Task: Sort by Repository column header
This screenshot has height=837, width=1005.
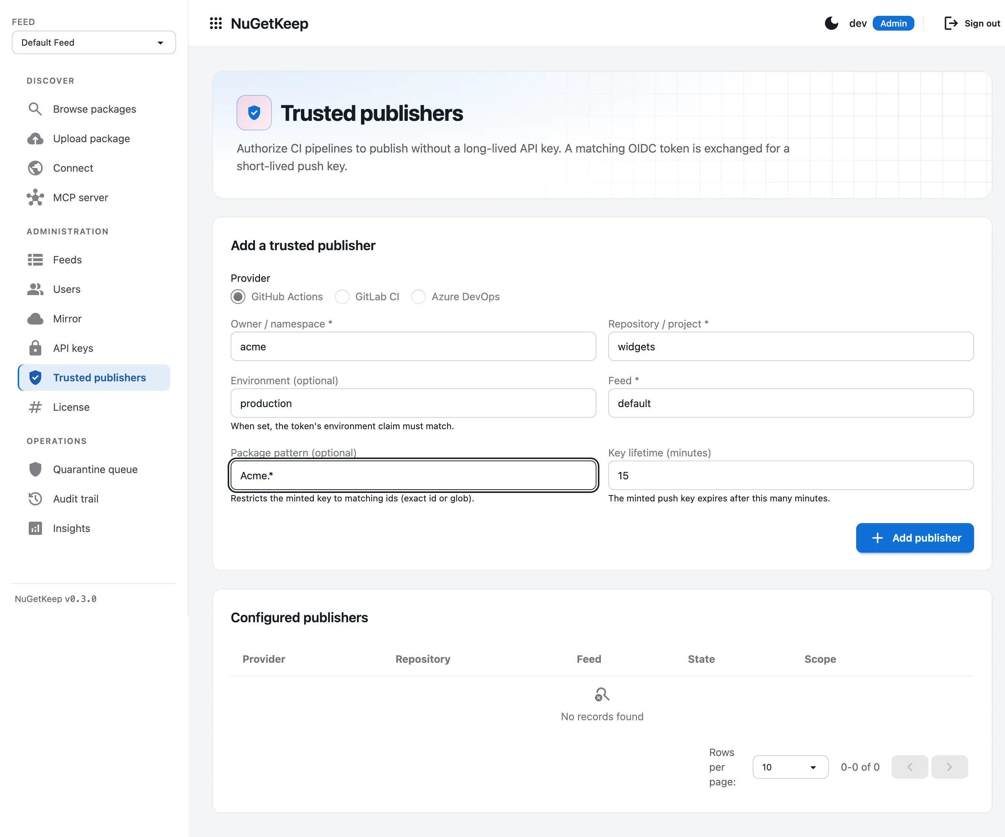Action: (x=423, y=659)
